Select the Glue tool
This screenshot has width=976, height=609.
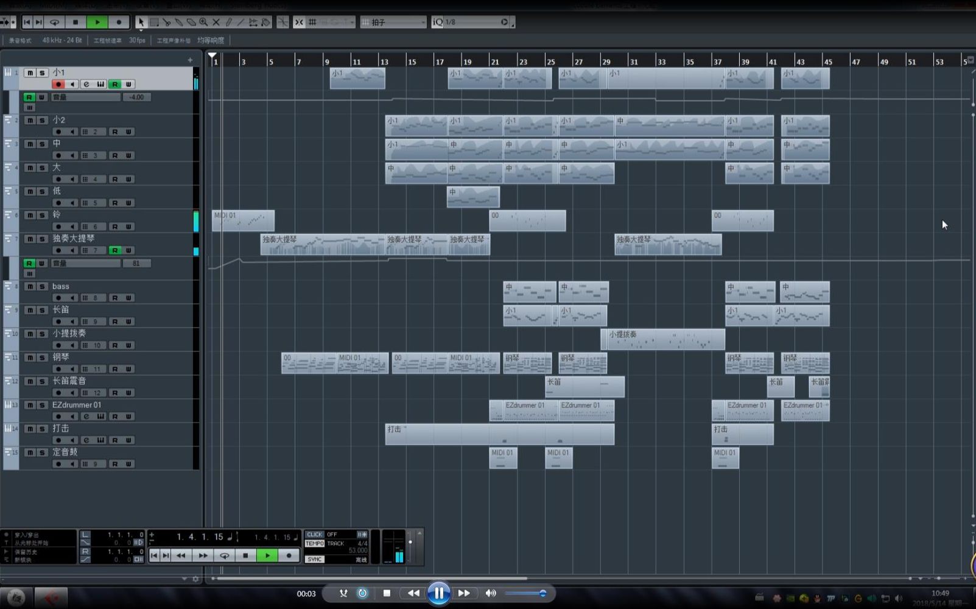coord(178,22)
